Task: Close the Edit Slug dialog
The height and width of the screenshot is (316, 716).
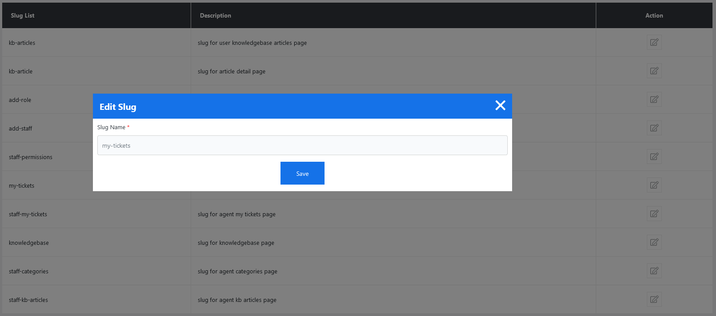Action: [500, 105]
